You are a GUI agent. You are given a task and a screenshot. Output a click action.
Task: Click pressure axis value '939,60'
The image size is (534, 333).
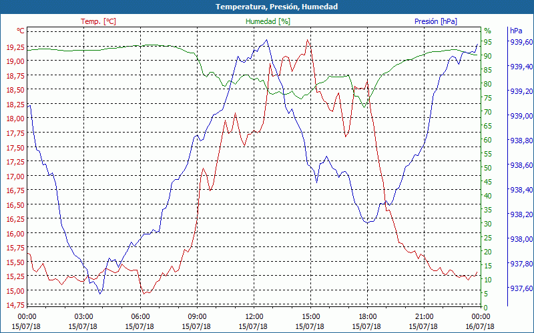(521, 42)
